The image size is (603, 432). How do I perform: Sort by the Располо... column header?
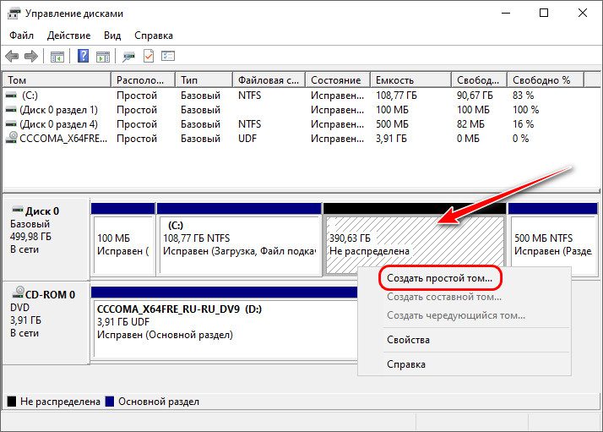pos(143,80)
